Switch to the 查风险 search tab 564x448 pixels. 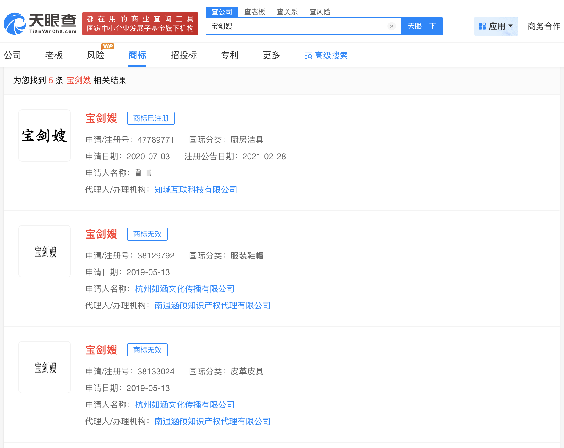320,12
